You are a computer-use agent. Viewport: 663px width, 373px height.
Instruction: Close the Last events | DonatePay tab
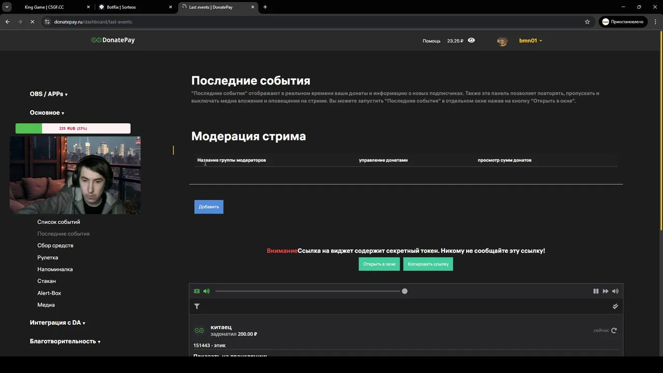coord(253,7)
